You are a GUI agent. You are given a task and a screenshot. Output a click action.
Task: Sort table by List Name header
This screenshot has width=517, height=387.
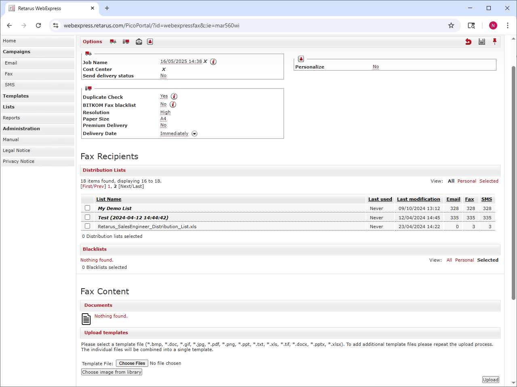click(x=109, y=199)
